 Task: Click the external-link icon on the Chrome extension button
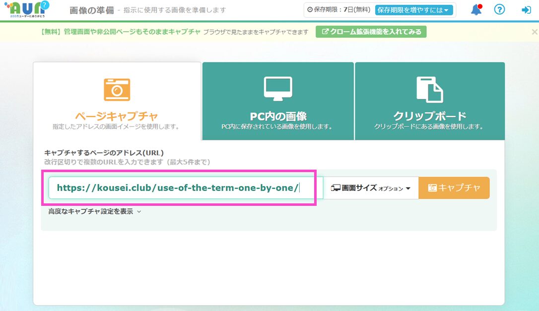pos(326,32)
